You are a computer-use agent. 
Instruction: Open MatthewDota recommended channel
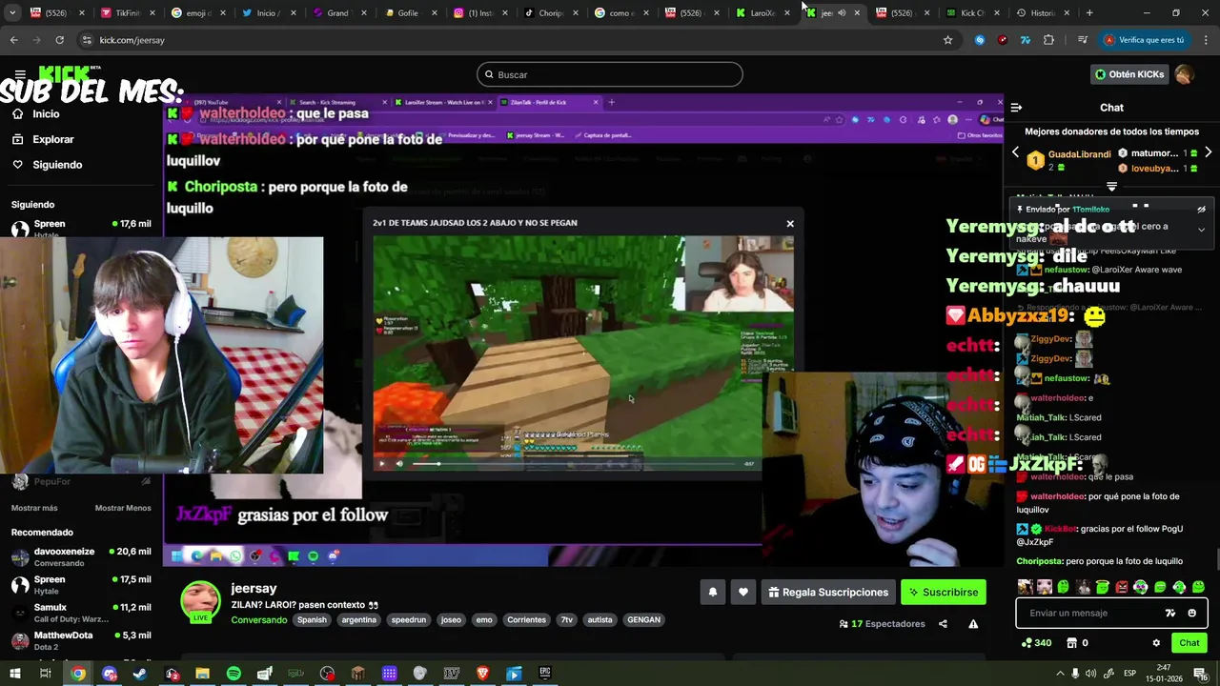80,640
